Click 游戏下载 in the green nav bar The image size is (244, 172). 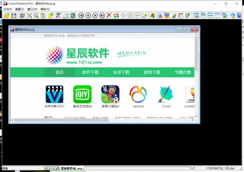(152, 72)
